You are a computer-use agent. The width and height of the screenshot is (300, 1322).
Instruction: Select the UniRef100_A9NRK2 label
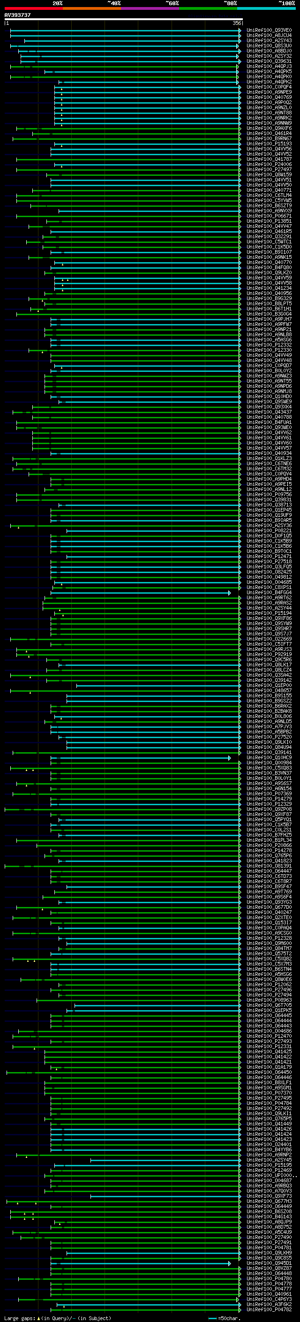[269, 118]
